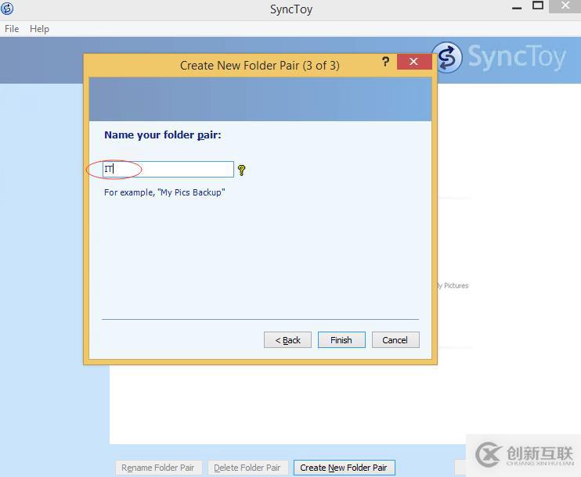
Task: Click the 'For example, "My Pics Backup"' text
Action: (164, 192)
